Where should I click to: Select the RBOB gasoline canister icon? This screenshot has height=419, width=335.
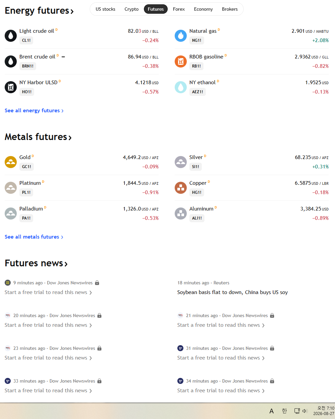[181, 61]
